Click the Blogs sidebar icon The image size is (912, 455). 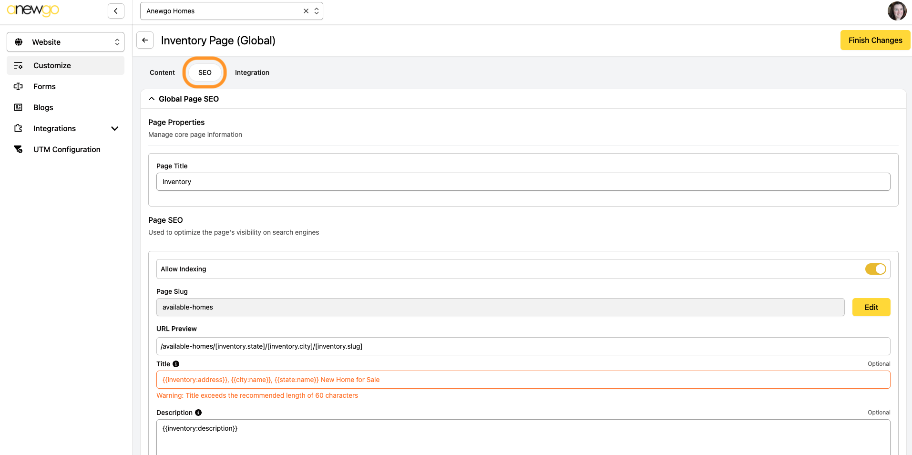coord(18,107)
